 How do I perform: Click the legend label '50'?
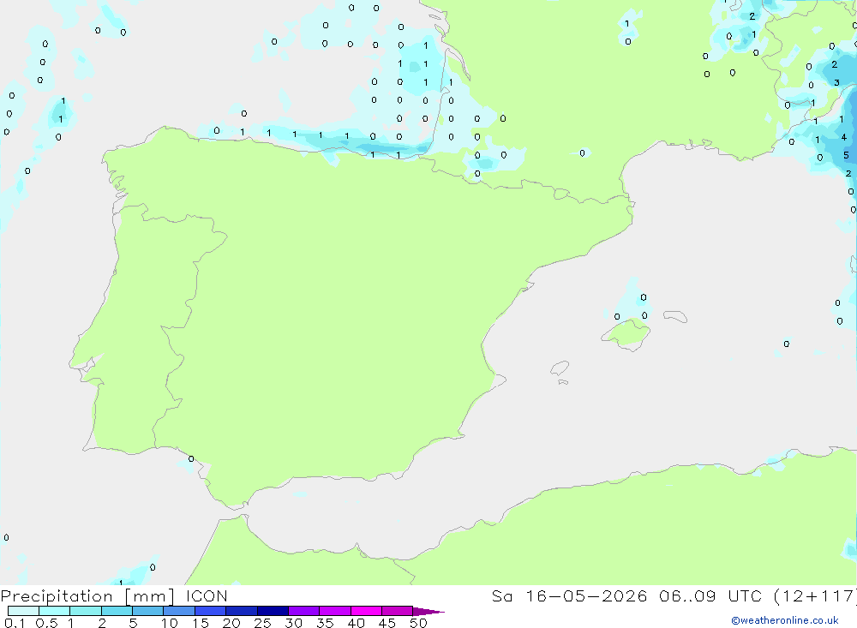418,623
